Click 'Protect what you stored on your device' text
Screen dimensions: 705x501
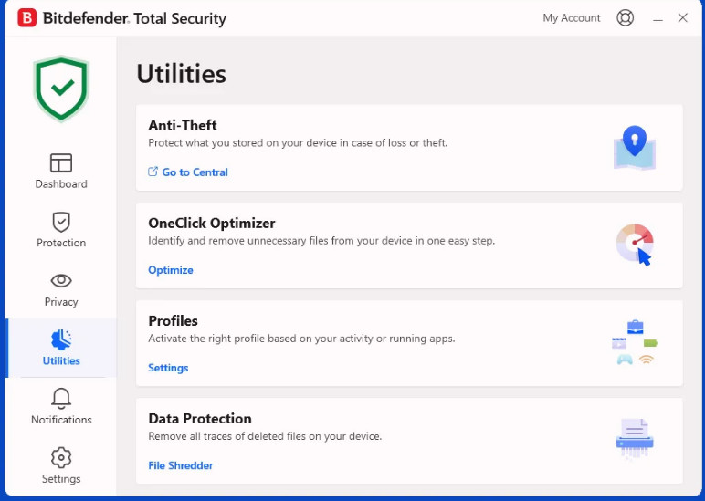tap(298, 143)
